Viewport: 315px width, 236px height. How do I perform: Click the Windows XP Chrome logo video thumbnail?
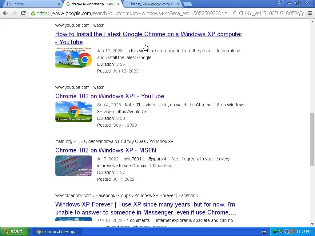point(74,58)
